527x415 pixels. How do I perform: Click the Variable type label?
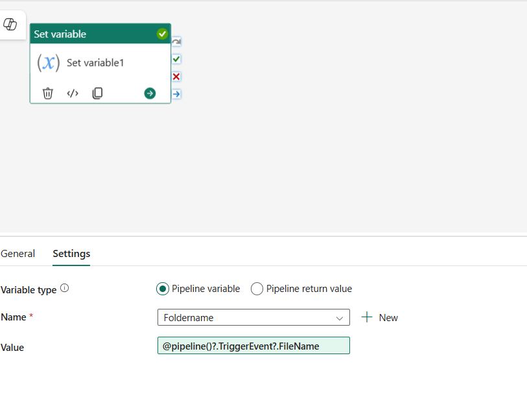coord(29,290)
